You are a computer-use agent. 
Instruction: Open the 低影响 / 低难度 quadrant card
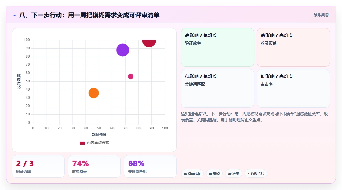(x=218, y=88)
